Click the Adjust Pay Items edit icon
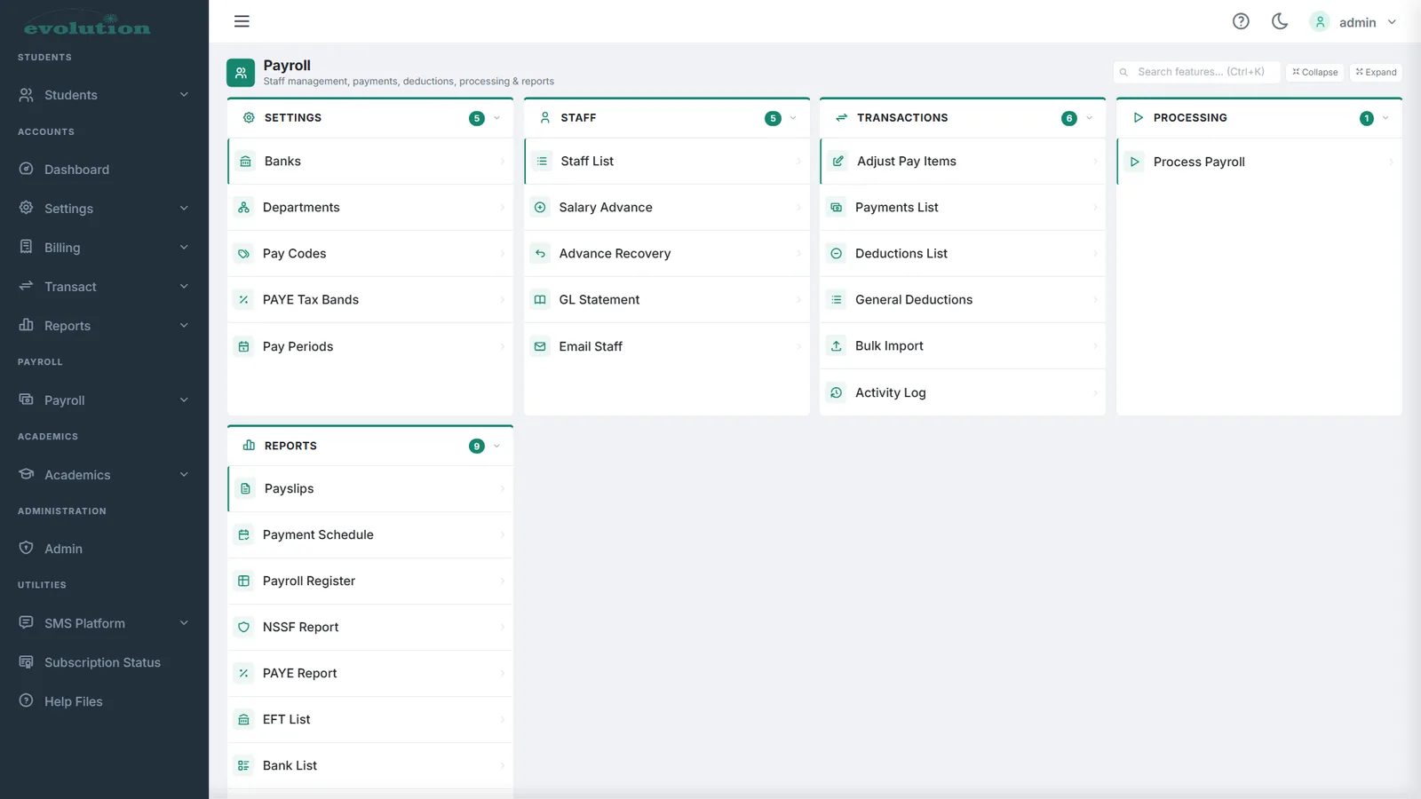 (838, 162)
